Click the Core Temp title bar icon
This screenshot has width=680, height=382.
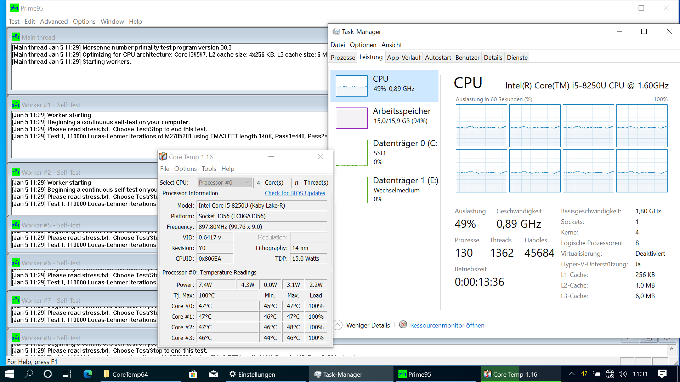(x=163, y=157)
